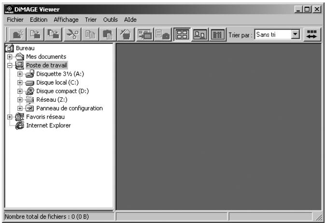Open the Edition menu

tap(39, 20)
